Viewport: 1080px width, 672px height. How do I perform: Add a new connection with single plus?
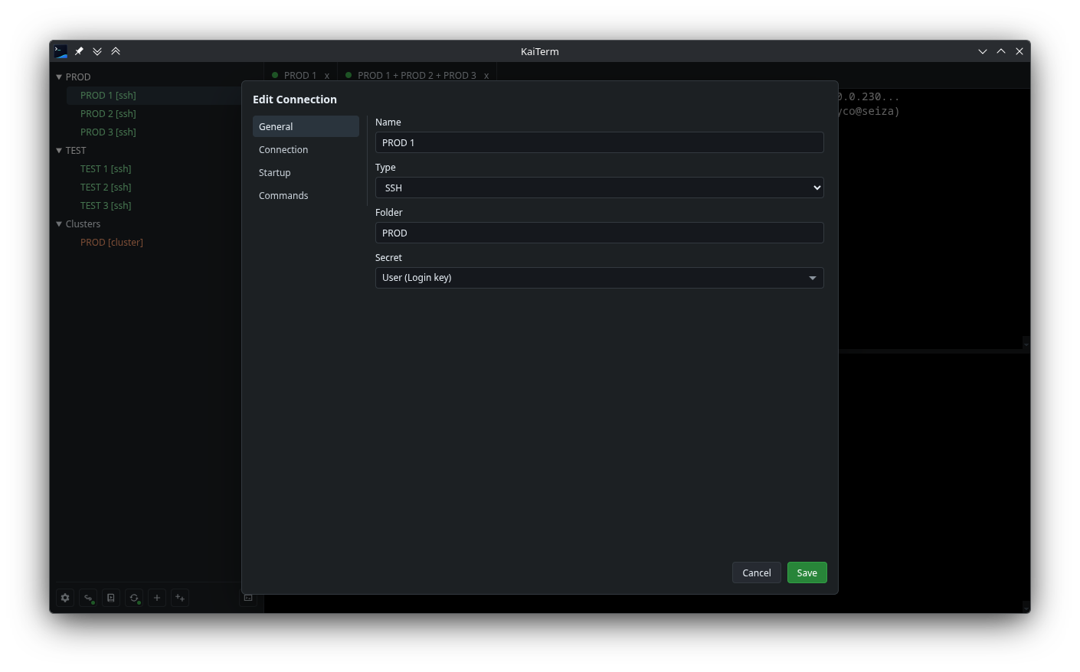point(157,598)
